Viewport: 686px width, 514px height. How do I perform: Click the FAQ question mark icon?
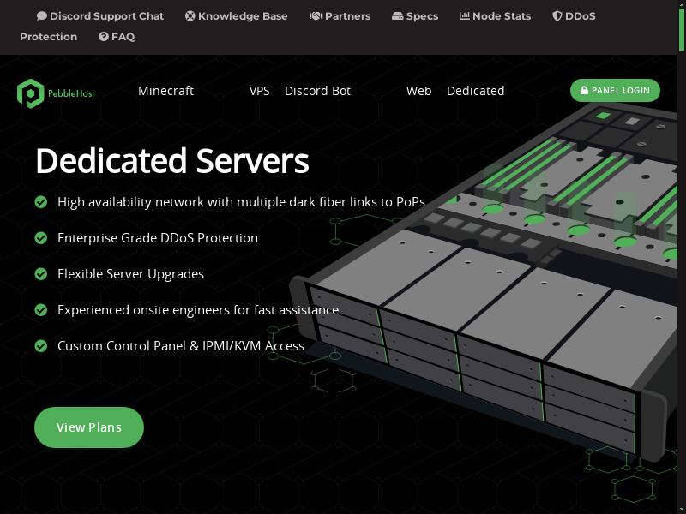click(x=104, y=37)
